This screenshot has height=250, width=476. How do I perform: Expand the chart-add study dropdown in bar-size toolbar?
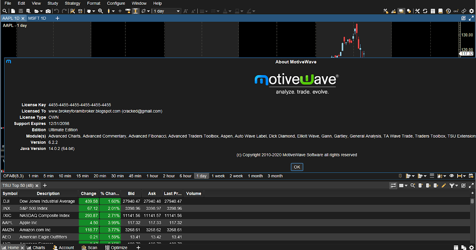(445, 176)
